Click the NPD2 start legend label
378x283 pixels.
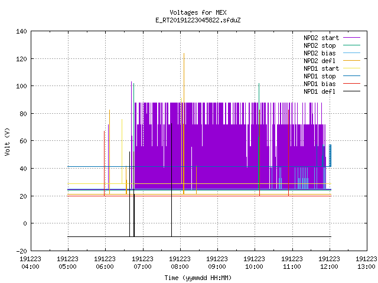click(321, 38)
